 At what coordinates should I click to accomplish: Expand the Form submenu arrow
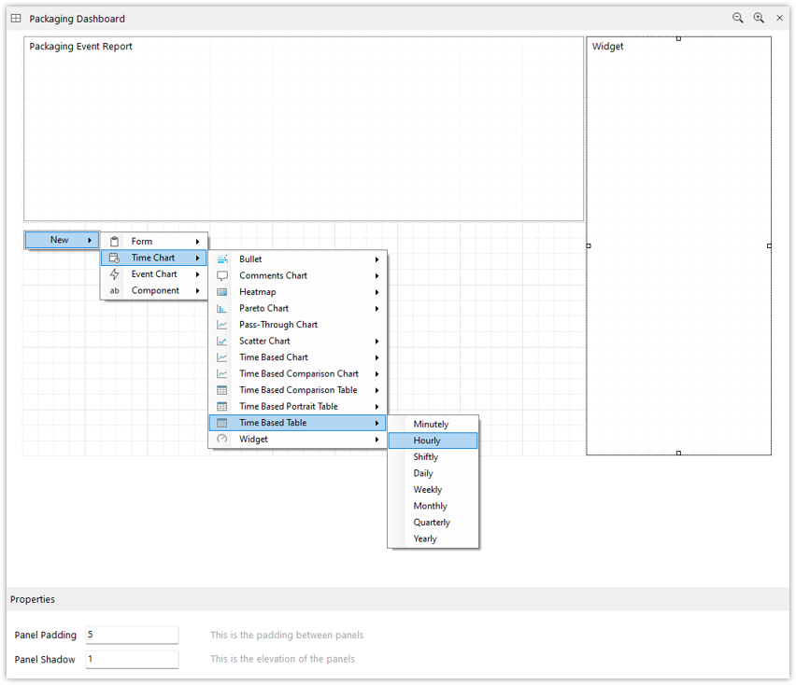click(197, 242)
